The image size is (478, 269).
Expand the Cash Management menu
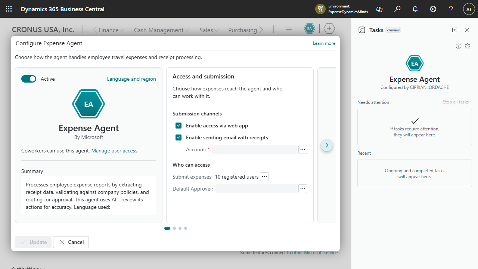pos(161,30)
